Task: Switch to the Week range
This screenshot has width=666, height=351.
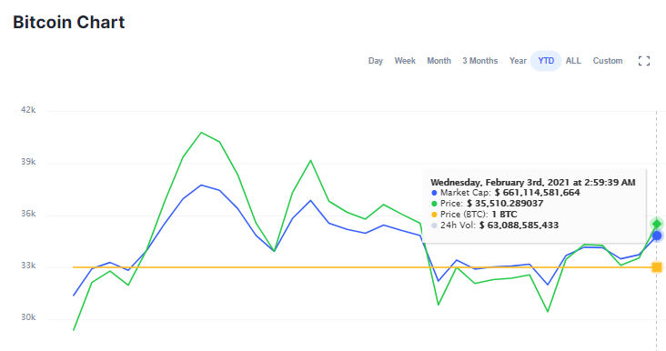Action: click(405, 61)
